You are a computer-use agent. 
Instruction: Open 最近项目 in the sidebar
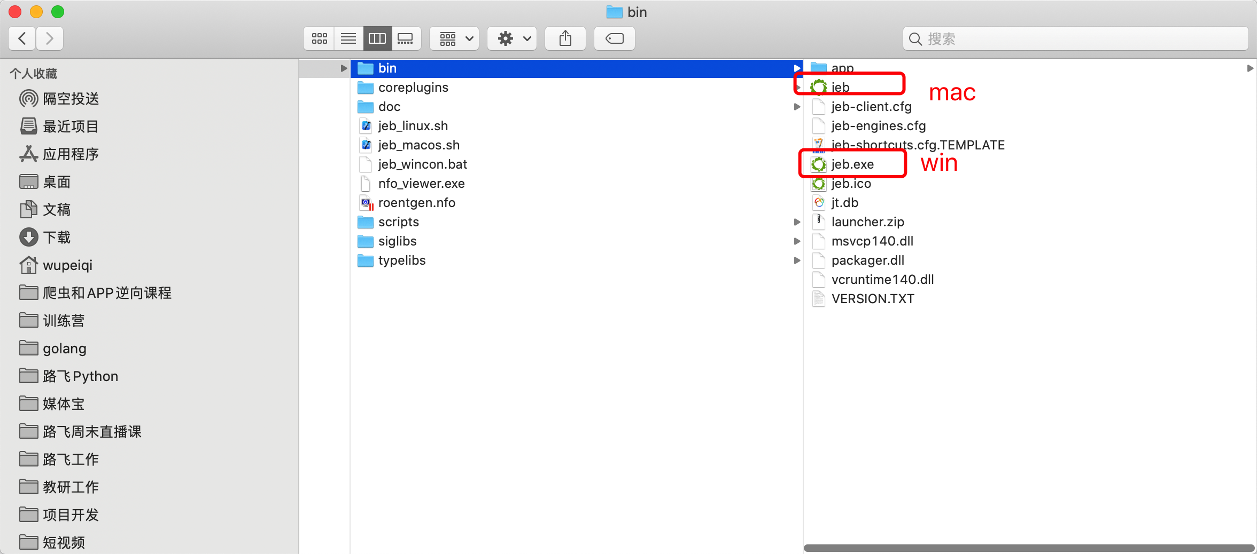click(59, 126)
